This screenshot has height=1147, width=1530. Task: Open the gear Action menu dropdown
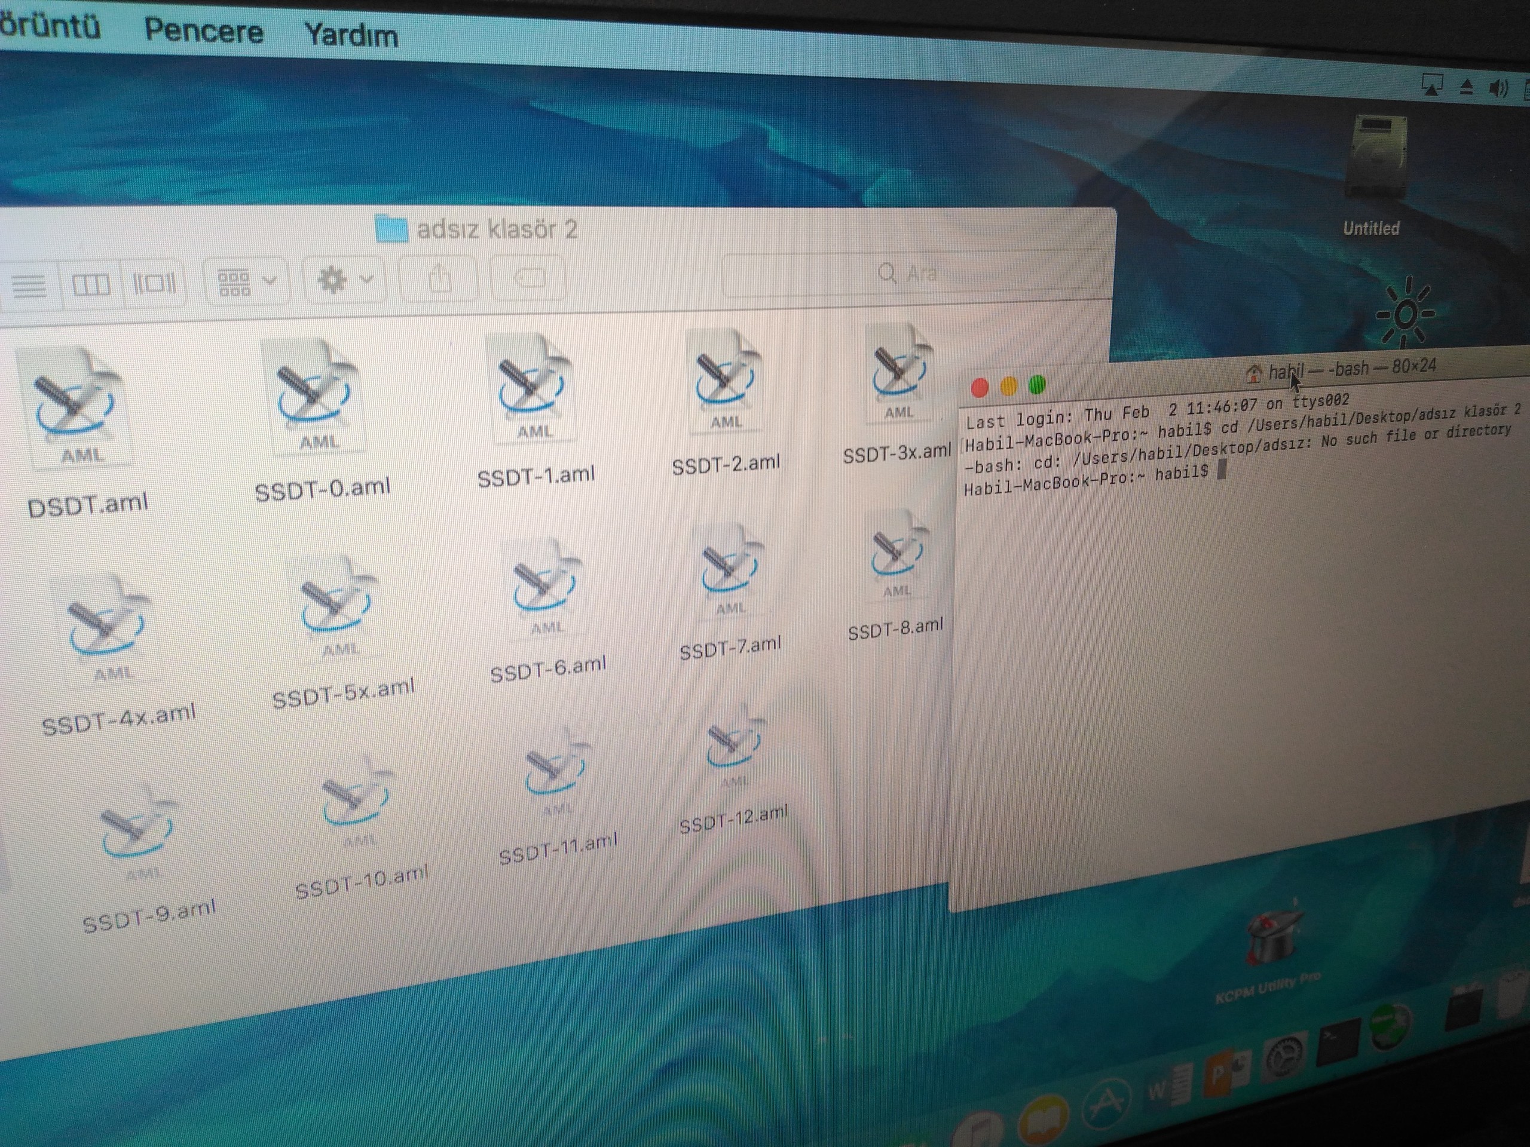click(x=344, y=280)
